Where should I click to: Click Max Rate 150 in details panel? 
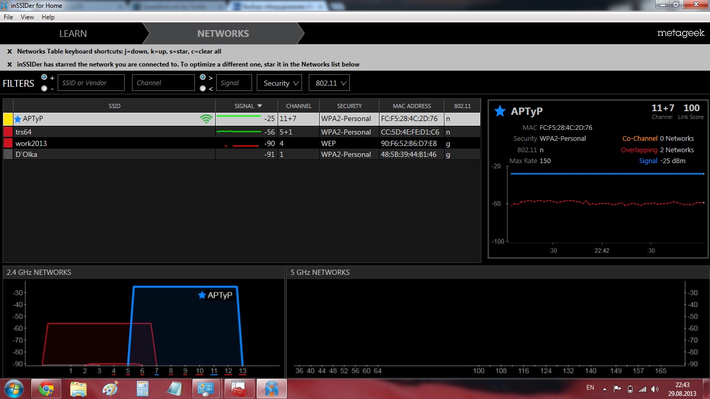(x=530, y=161)
